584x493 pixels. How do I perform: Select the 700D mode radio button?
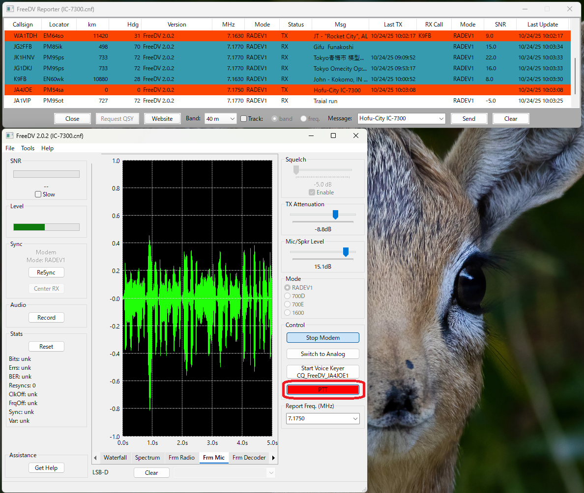point(288,296)
